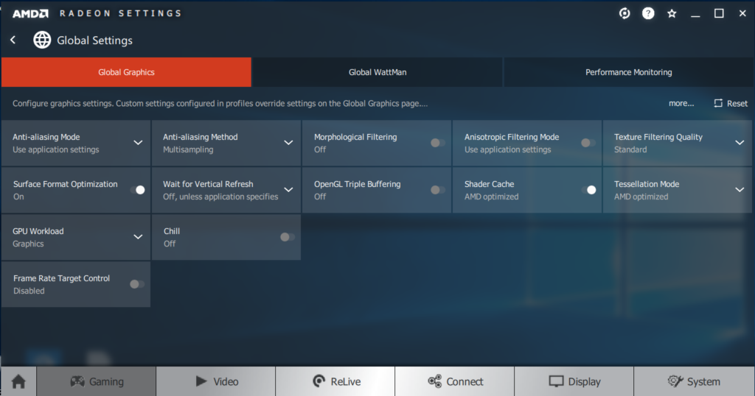Click the Global Settings globe icon
The height and width of the screenshot is (396, 755).
pos(42,40)
